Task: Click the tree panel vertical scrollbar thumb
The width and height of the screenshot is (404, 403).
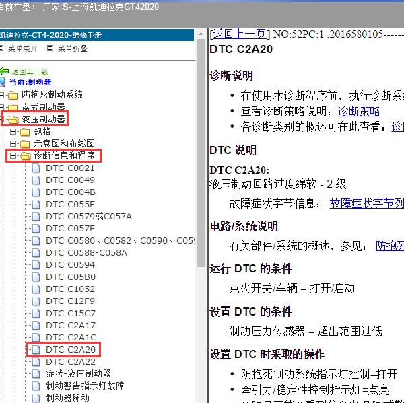Action: [x=201, y=153]
